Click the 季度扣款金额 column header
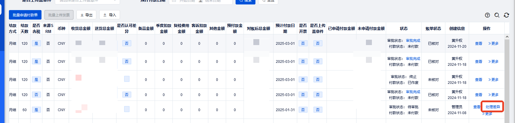 point(164,28)
